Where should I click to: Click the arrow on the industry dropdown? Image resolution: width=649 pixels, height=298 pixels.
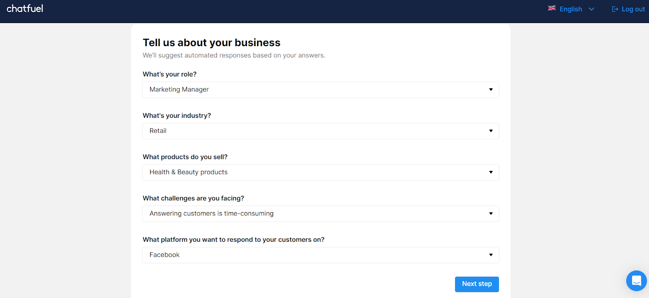(491, 131)
